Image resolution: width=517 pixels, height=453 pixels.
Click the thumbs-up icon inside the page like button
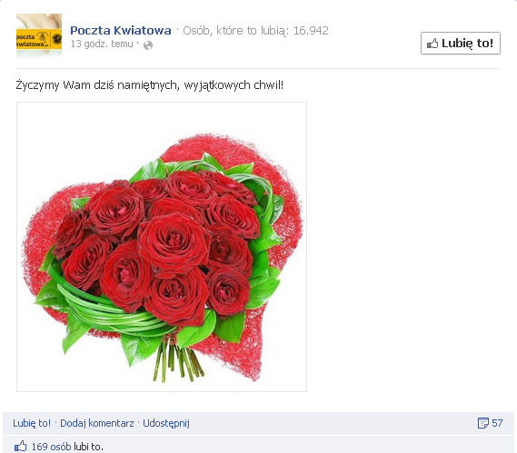click(432, 44)
